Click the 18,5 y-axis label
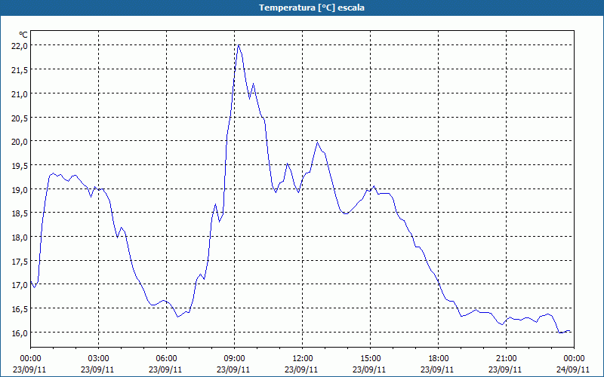The width and height of the screenshot is (604, 377). tap(20, 213)
